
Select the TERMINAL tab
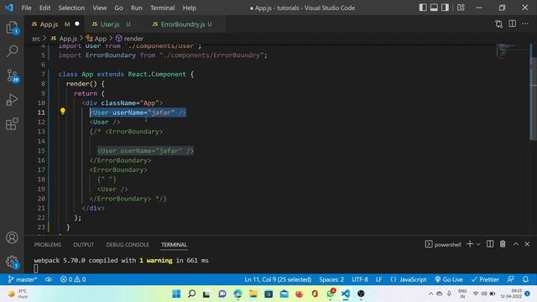[174, 244]
